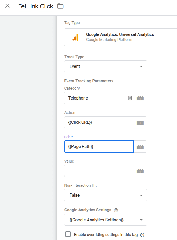
Task: Insert variable into the Label field
Action: click(x=140, y=147)
